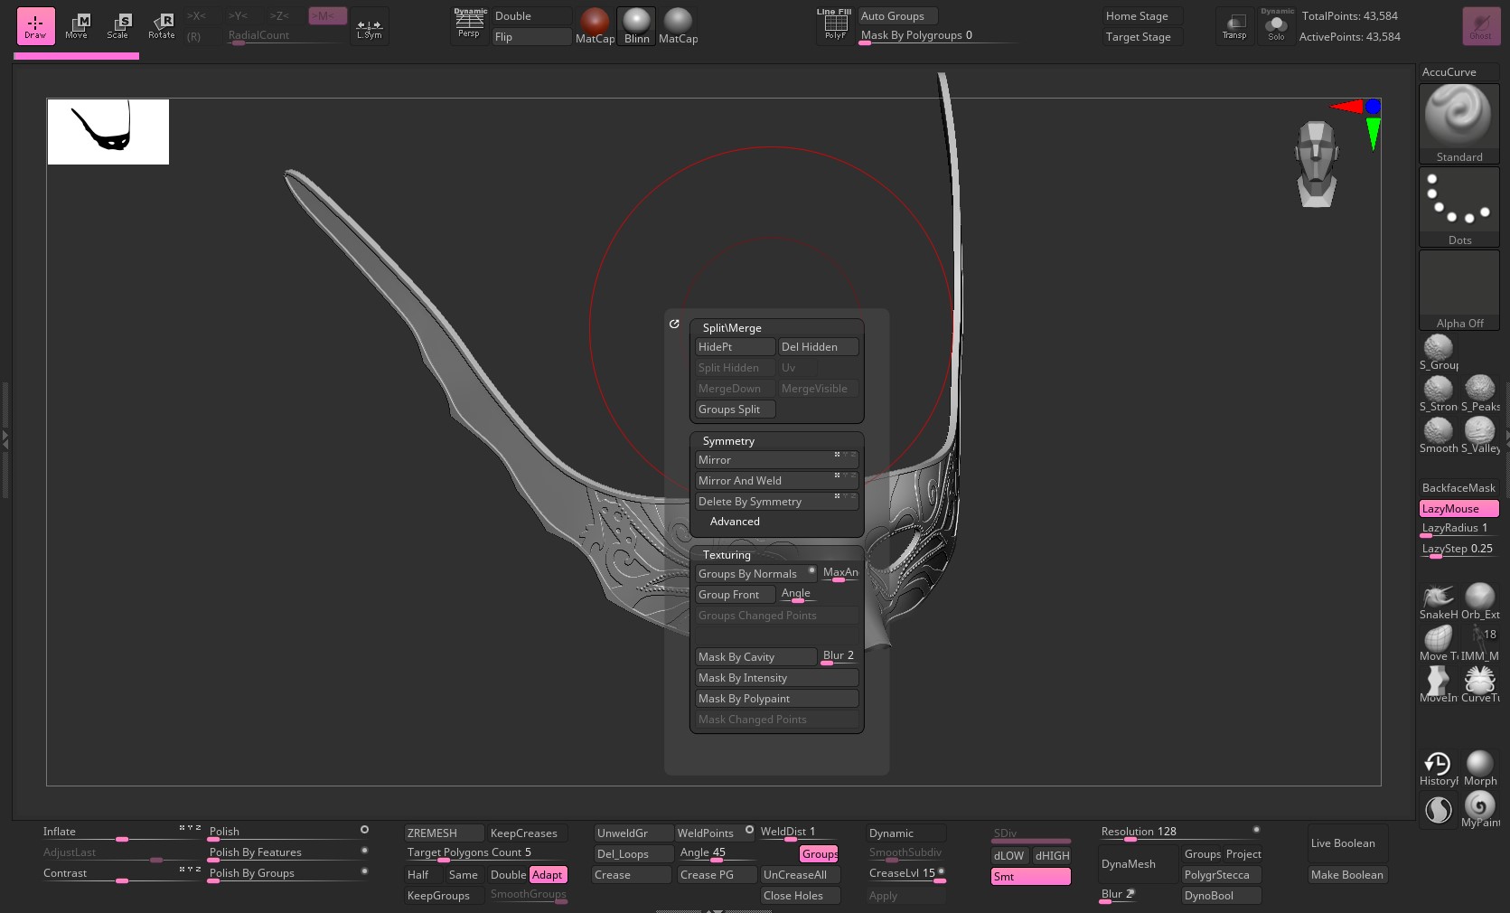Select the Draw mode icon
The width and height of the screenshot is (1510, 913).
pyautogui.click(x=35, y=26)
